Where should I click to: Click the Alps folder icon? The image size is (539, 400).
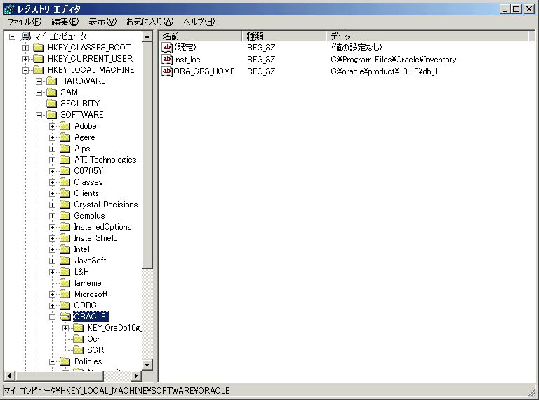pos(65,149)
